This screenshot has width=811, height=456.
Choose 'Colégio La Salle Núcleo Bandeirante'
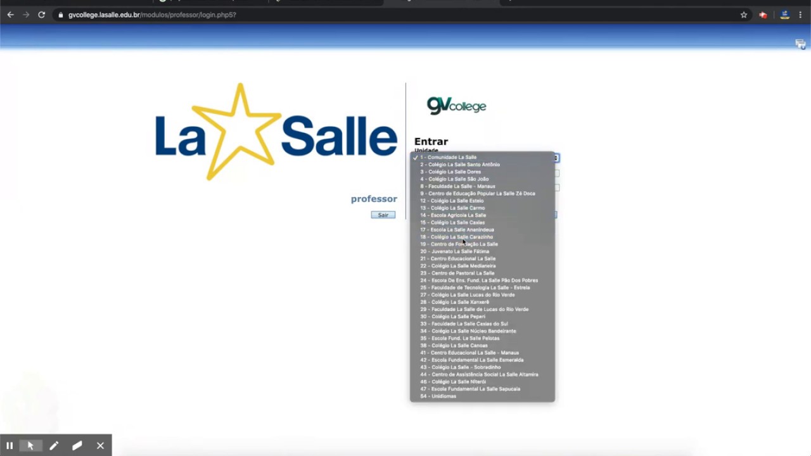click(x=482, y=331)
